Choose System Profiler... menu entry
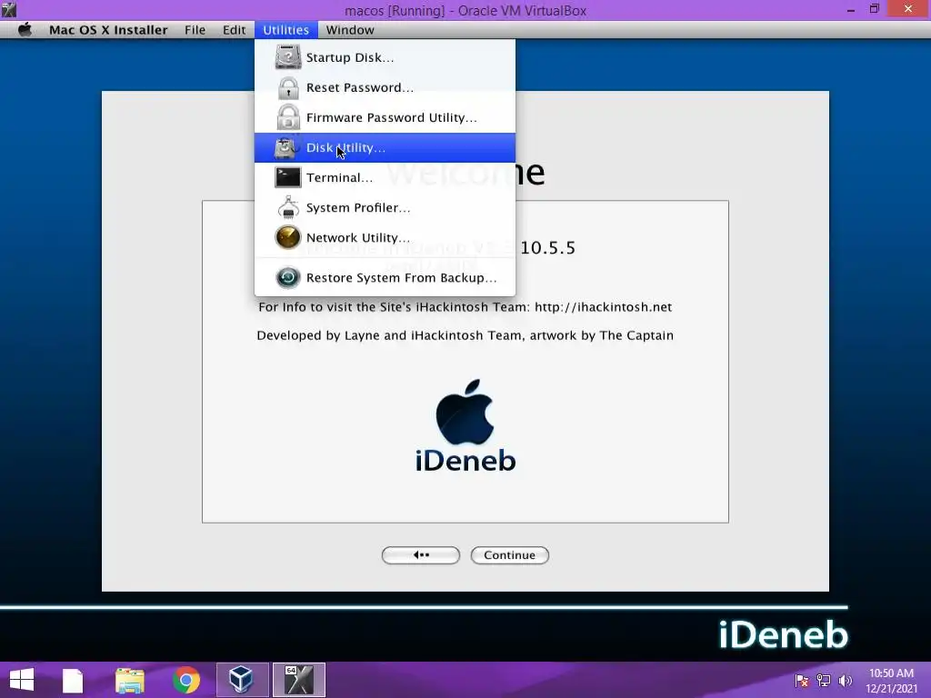 click(385, 208)
